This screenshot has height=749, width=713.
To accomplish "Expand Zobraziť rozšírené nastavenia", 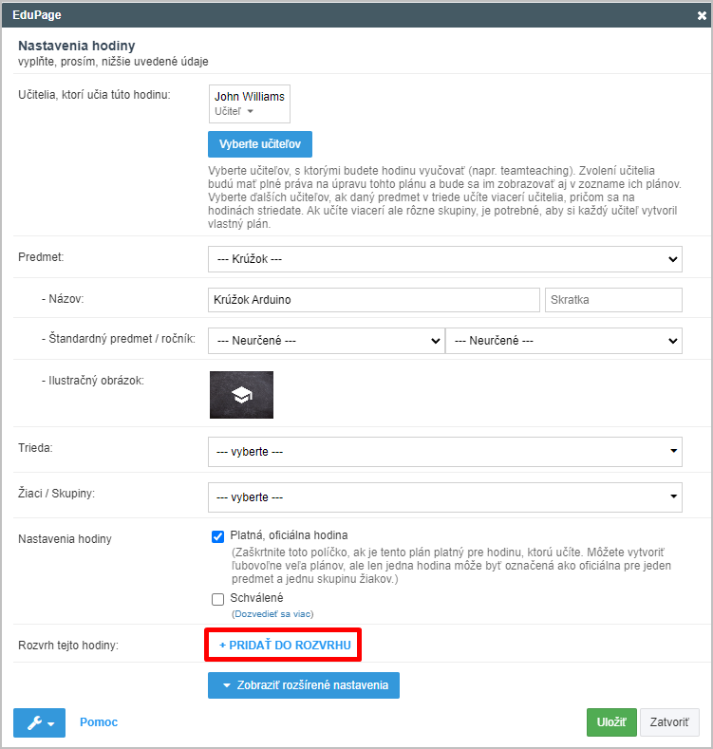I will (304, 685).
